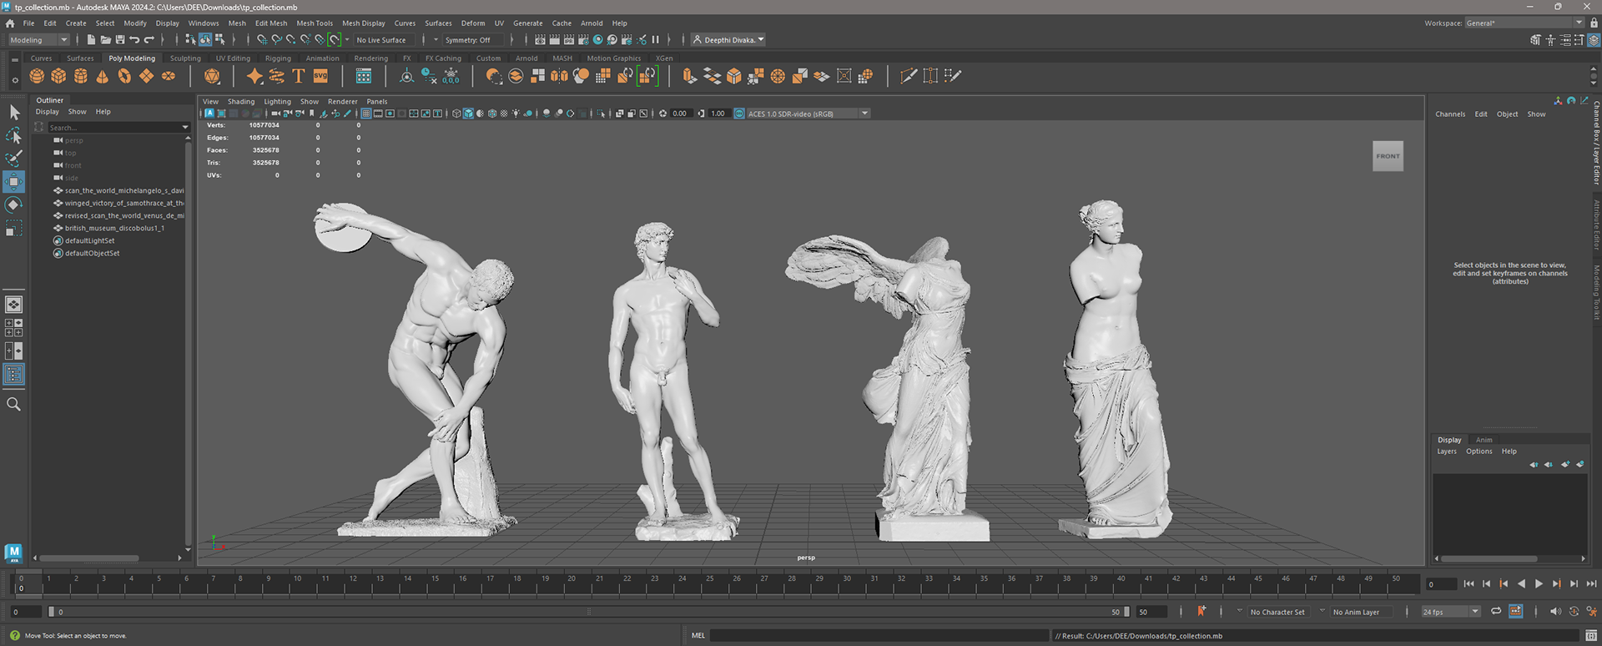Screen dimensions: 1602x646
Task: Click the range slider bar handle
Action: (x=589, y=612)
